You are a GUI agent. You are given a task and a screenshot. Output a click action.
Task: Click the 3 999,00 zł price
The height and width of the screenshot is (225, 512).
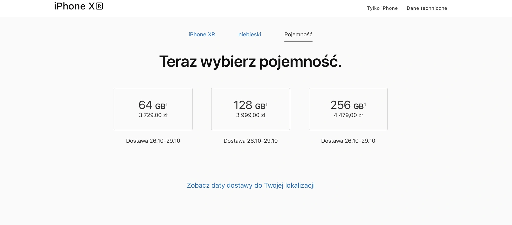(251, 115)
